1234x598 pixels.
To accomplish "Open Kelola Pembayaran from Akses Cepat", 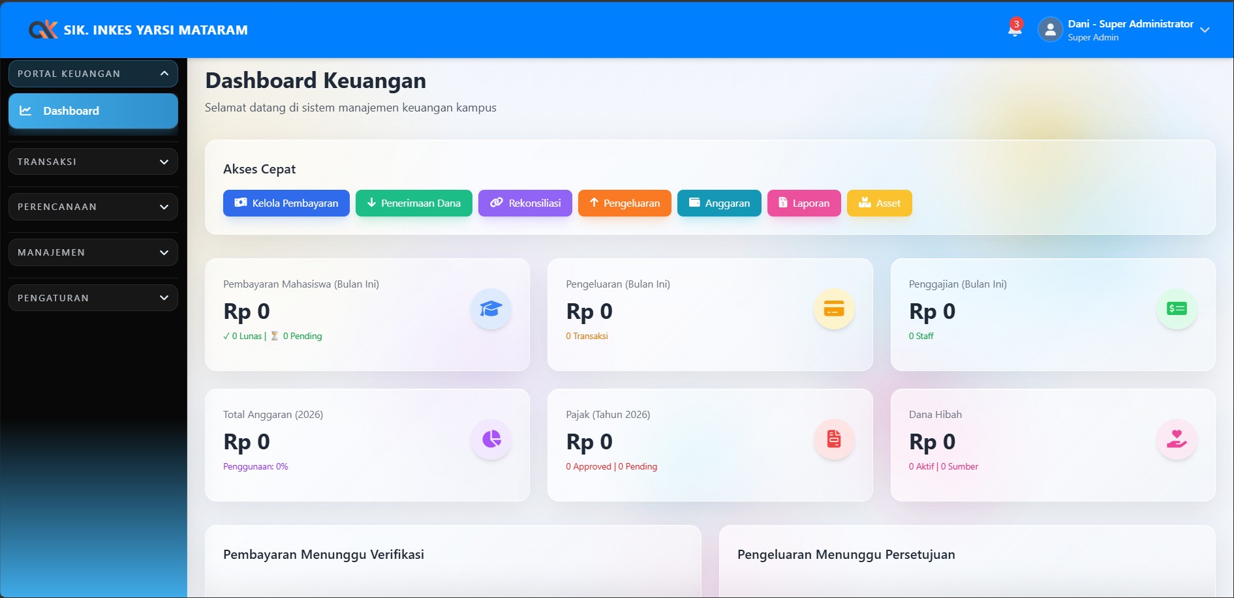I will tap(286, 203).
